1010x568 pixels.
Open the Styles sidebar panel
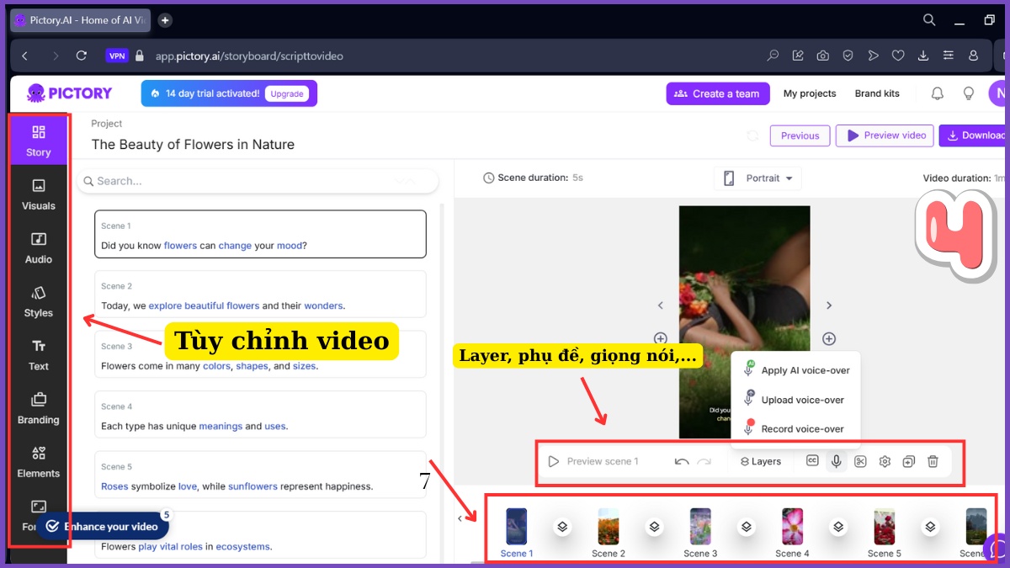coord(38,301)
